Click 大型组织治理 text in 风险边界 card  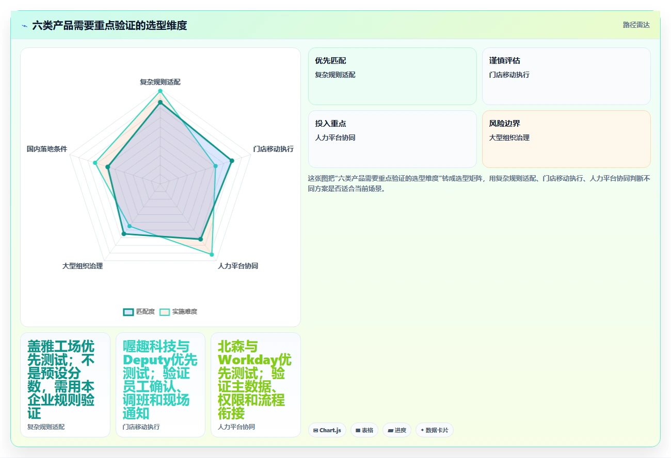(509, 138)
